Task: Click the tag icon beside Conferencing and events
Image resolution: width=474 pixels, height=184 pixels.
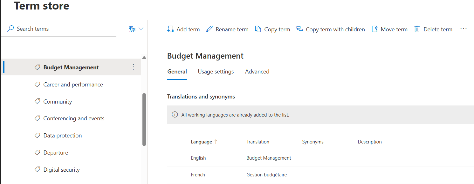Action: (37, 118)
